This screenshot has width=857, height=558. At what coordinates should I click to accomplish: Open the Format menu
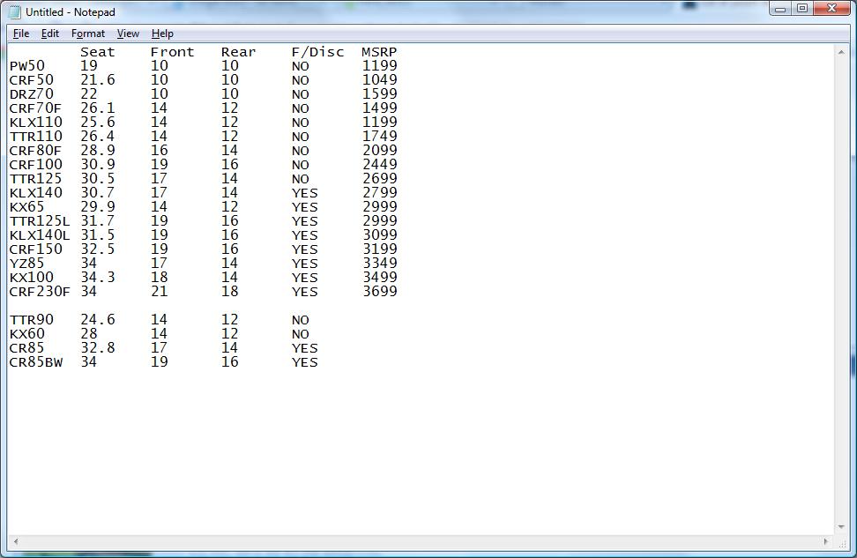tap(88, 33)
